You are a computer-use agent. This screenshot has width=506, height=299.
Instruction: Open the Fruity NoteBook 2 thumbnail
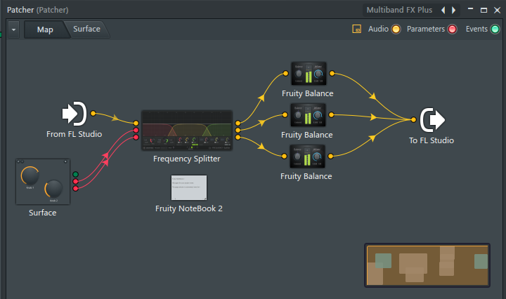coord(189,187)
